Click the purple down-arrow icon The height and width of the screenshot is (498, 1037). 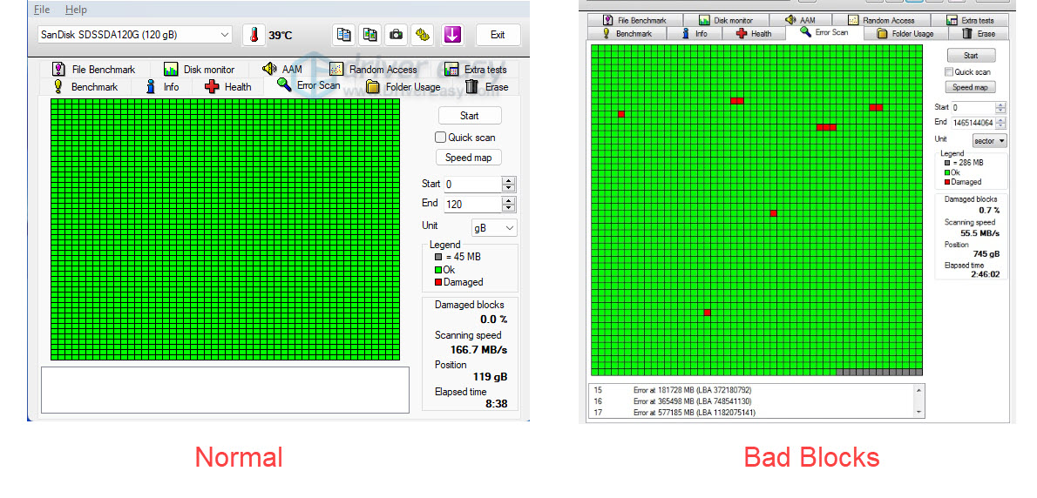[451, 35]
